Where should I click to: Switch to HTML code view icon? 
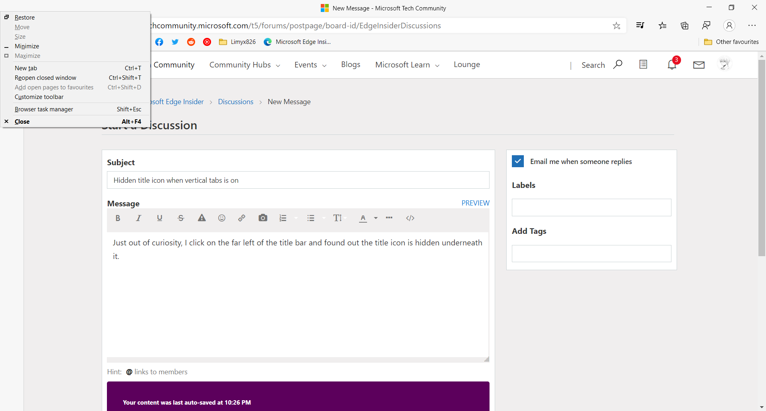tap(410, 218)
